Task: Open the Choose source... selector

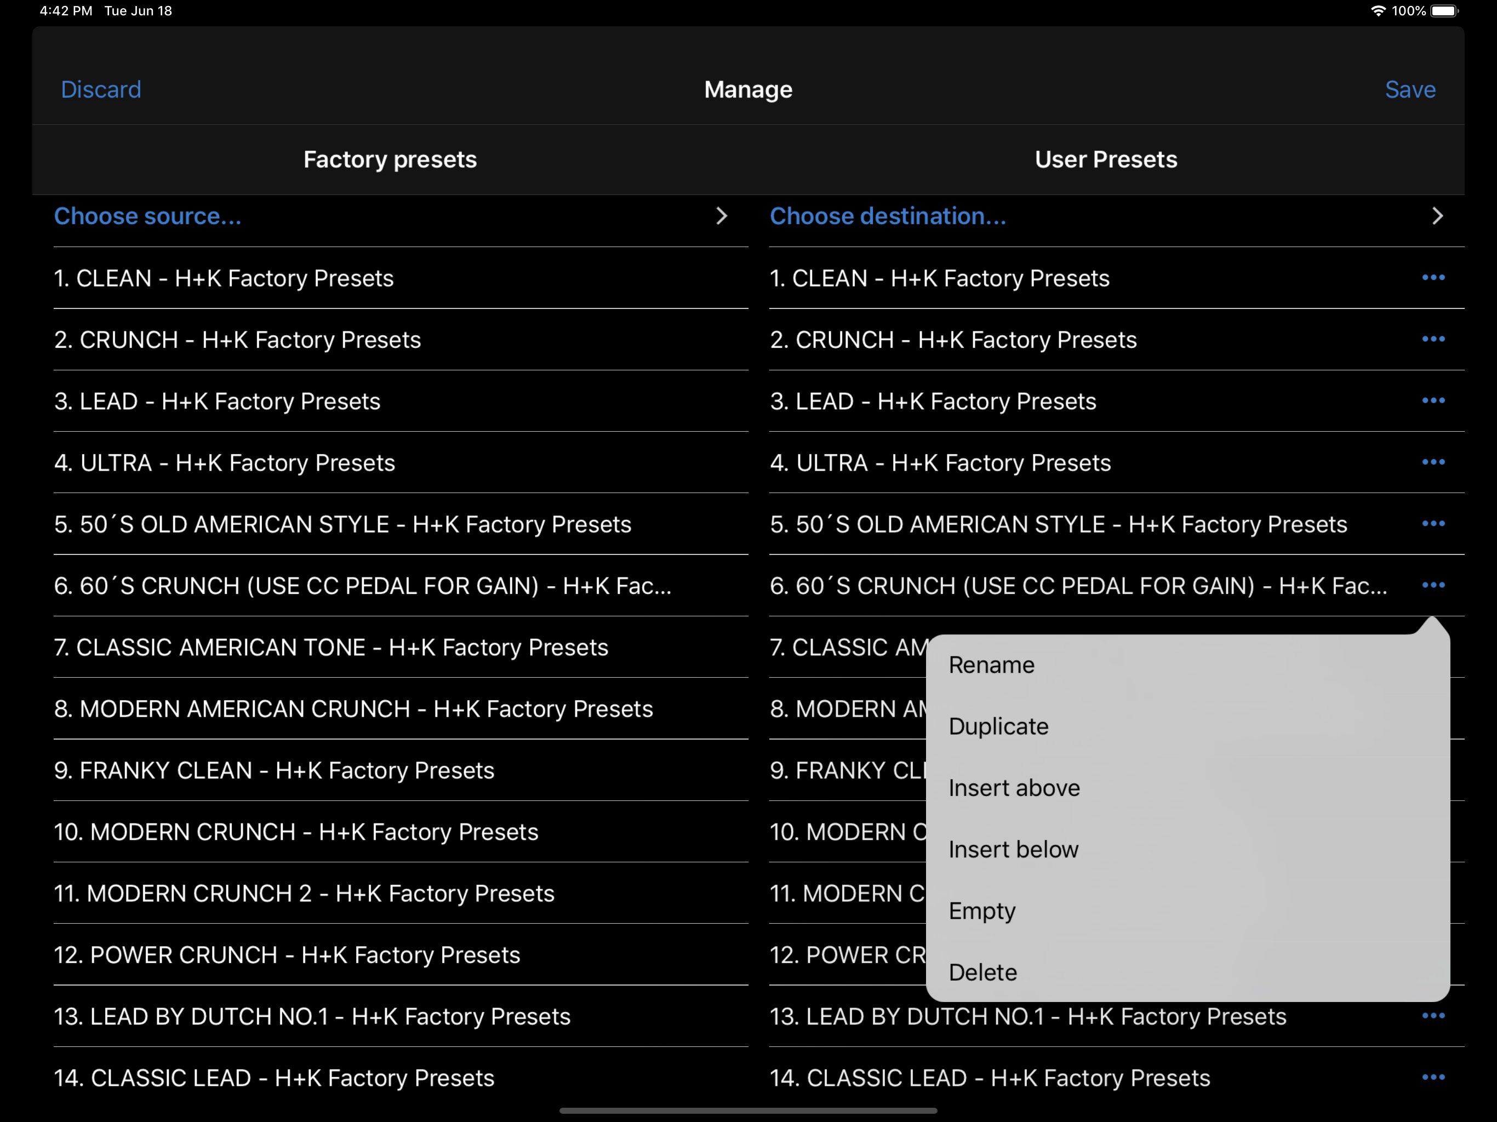Action: (x=401, y=216)
